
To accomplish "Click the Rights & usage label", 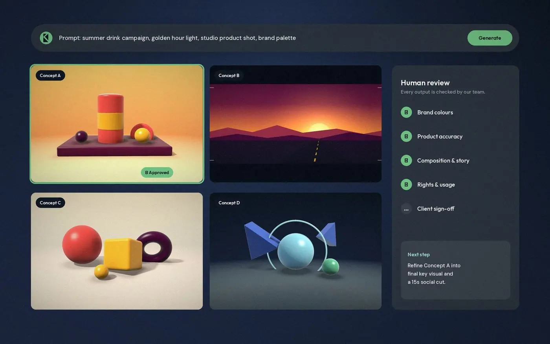I will click(436, 184).
